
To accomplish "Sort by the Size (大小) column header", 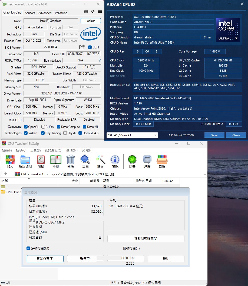I will click(x=69, y=181).
